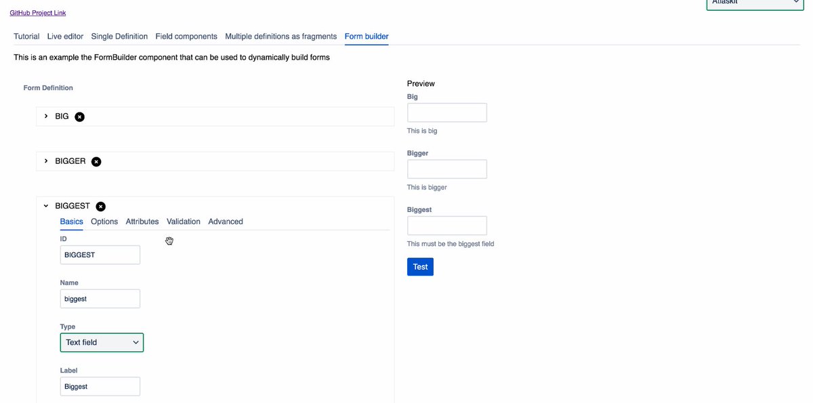Viewport: 813px width, 403px height.
Task: Click the Label input containing Biggest
Action: point(100,387)
